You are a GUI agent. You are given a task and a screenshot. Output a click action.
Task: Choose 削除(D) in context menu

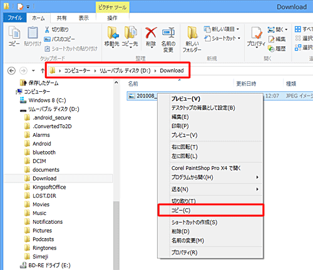click(x=210, y=231)
